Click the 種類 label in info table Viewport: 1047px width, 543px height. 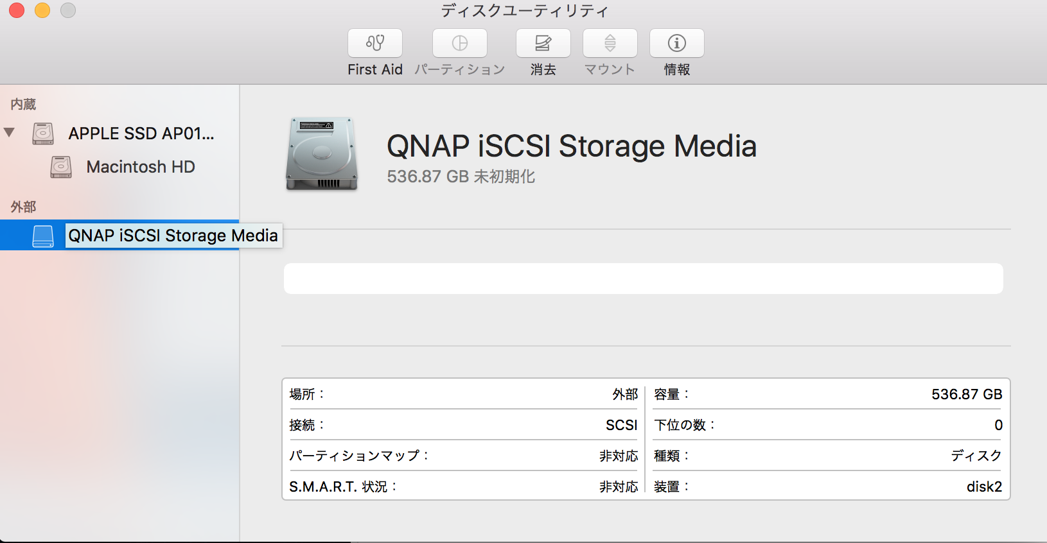(671, 456)
